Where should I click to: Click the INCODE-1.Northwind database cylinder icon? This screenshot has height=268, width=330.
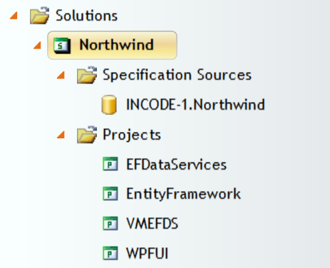tap(109, 105)
